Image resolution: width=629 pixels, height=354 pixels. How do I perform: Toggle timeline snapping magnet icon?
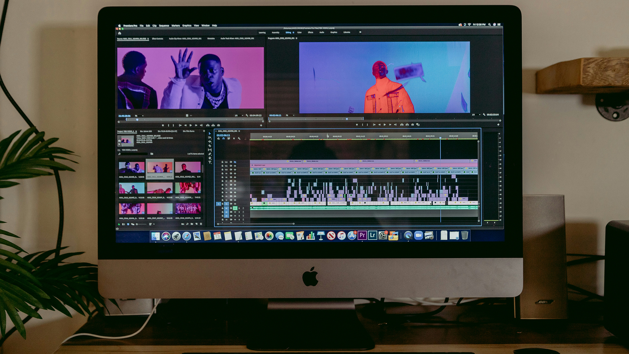[x=223, y=139]
